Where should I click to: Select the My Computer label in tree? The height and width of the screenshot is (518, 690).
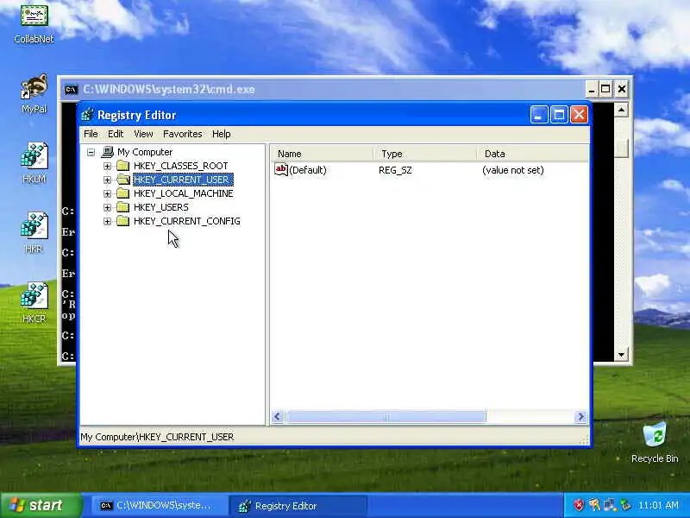tap(145, 153)
